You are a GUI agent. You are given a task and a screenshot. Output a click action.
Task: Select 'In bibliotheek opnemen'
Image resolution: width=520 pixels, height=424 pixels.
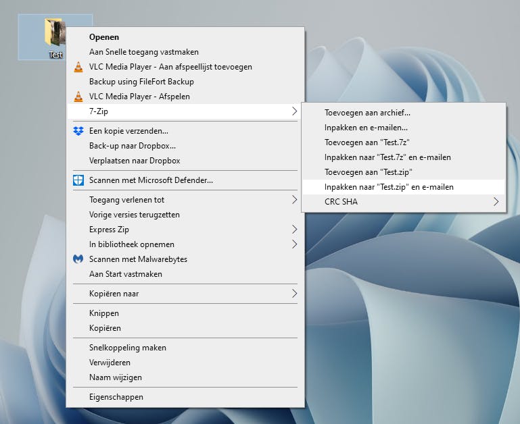185,244
